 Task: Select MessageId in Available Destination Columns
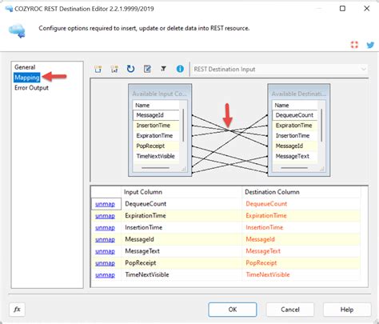click(295, 146)
